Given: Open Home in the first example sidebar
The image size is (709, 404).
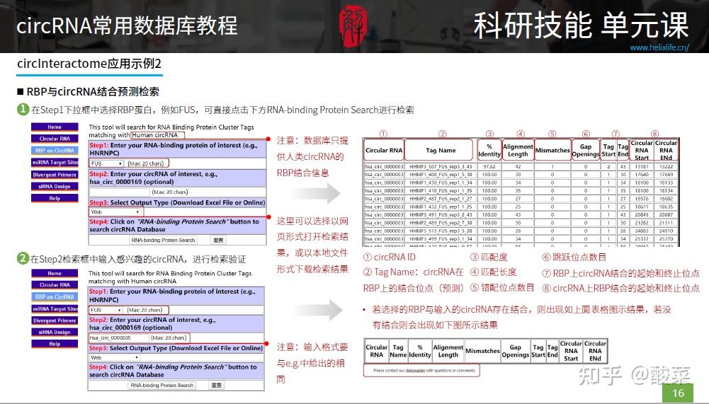Looking at the screenshot, I should point(55,127).
